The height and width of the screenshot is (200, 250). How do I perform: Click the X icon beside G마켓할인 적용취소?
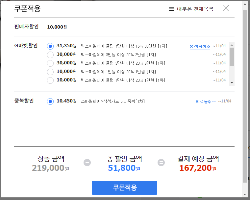click(x=191, y=46)
